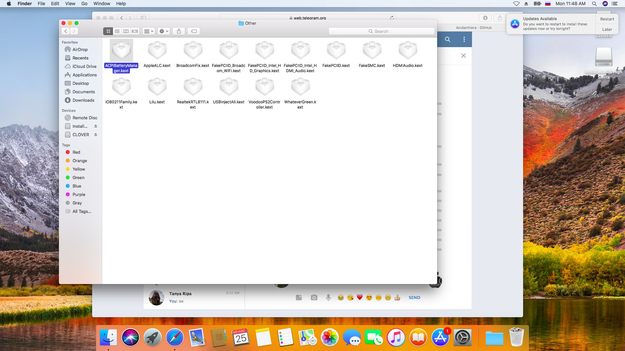Open the Go menu
This screenshot has height=351, width=625.
tap(84, 4)
